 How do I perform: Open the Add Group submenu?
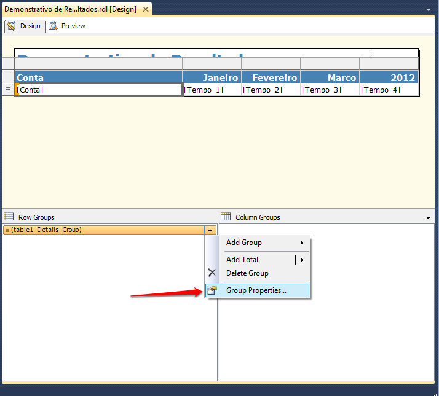pyautogui.click(x=257, y=243)
